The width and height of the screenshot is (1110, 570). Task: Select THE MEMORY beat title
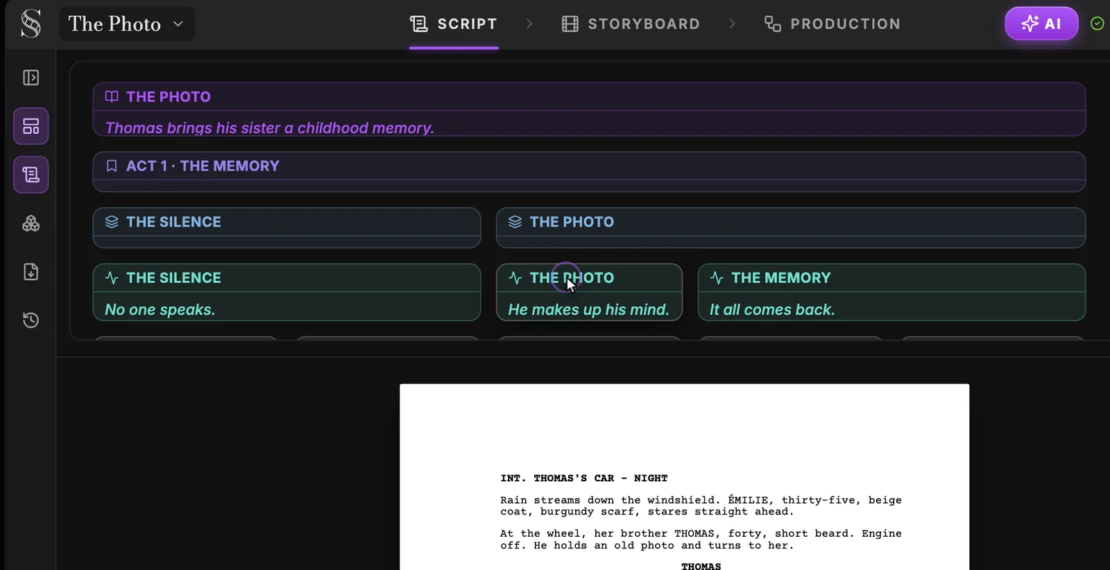click(x=781, y=278)
